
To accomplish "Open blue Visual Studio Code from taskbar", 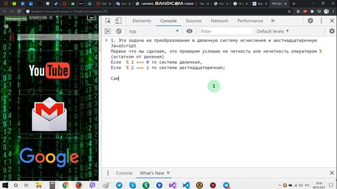I will pos(186,185).
